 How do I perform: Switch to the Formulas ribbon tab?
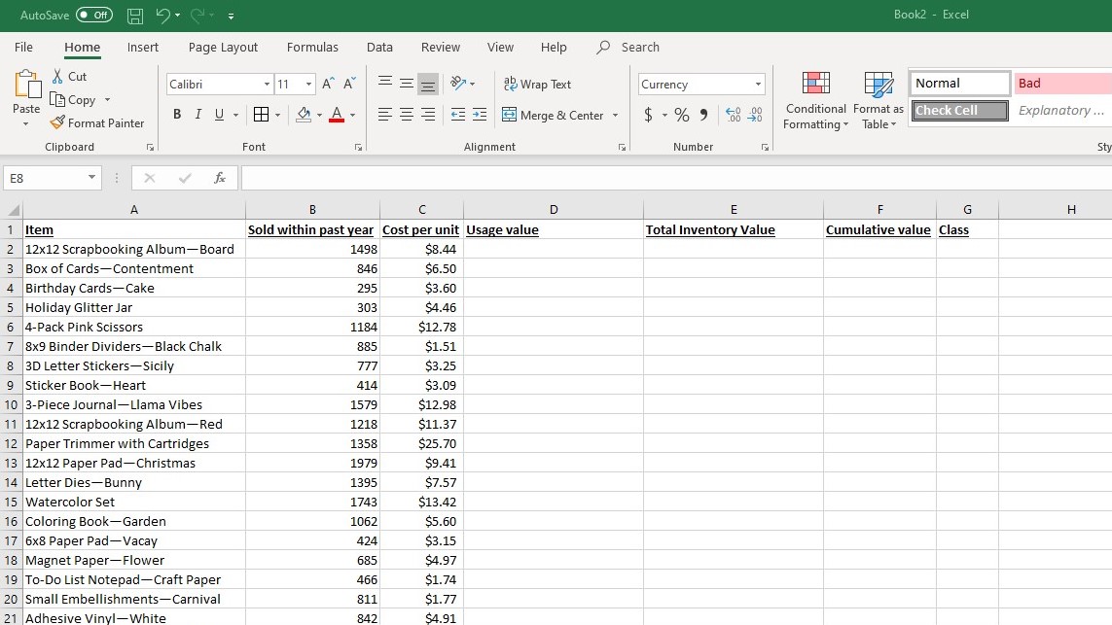coord(312,47)
